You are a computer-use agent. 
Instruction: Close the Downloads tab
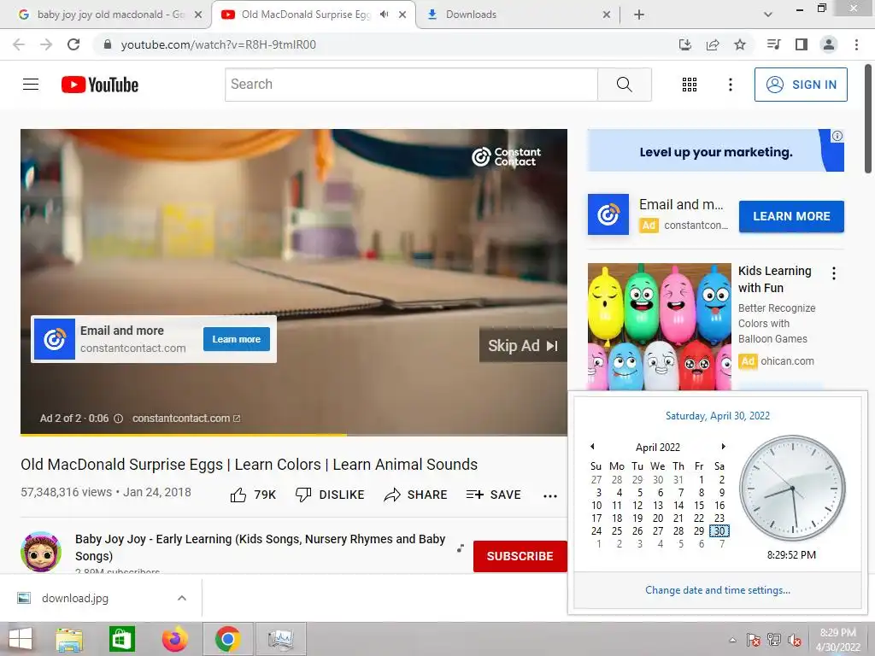click(x=607, y=15)
